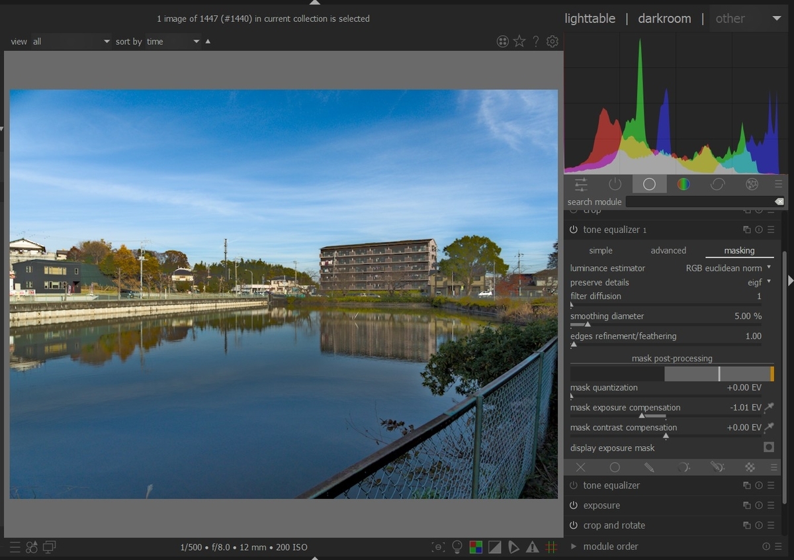Open the quick access panel module group
Viewport: 794px width, 560px height.
click(581, 184)
